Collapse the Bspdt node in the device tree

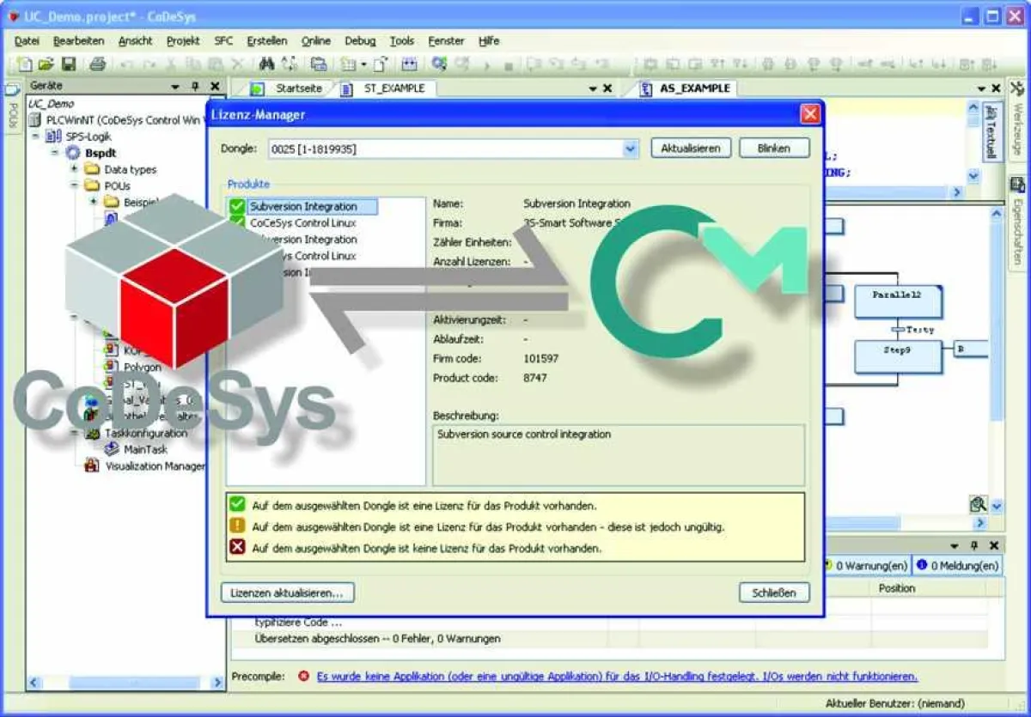[x=53, y=152]
